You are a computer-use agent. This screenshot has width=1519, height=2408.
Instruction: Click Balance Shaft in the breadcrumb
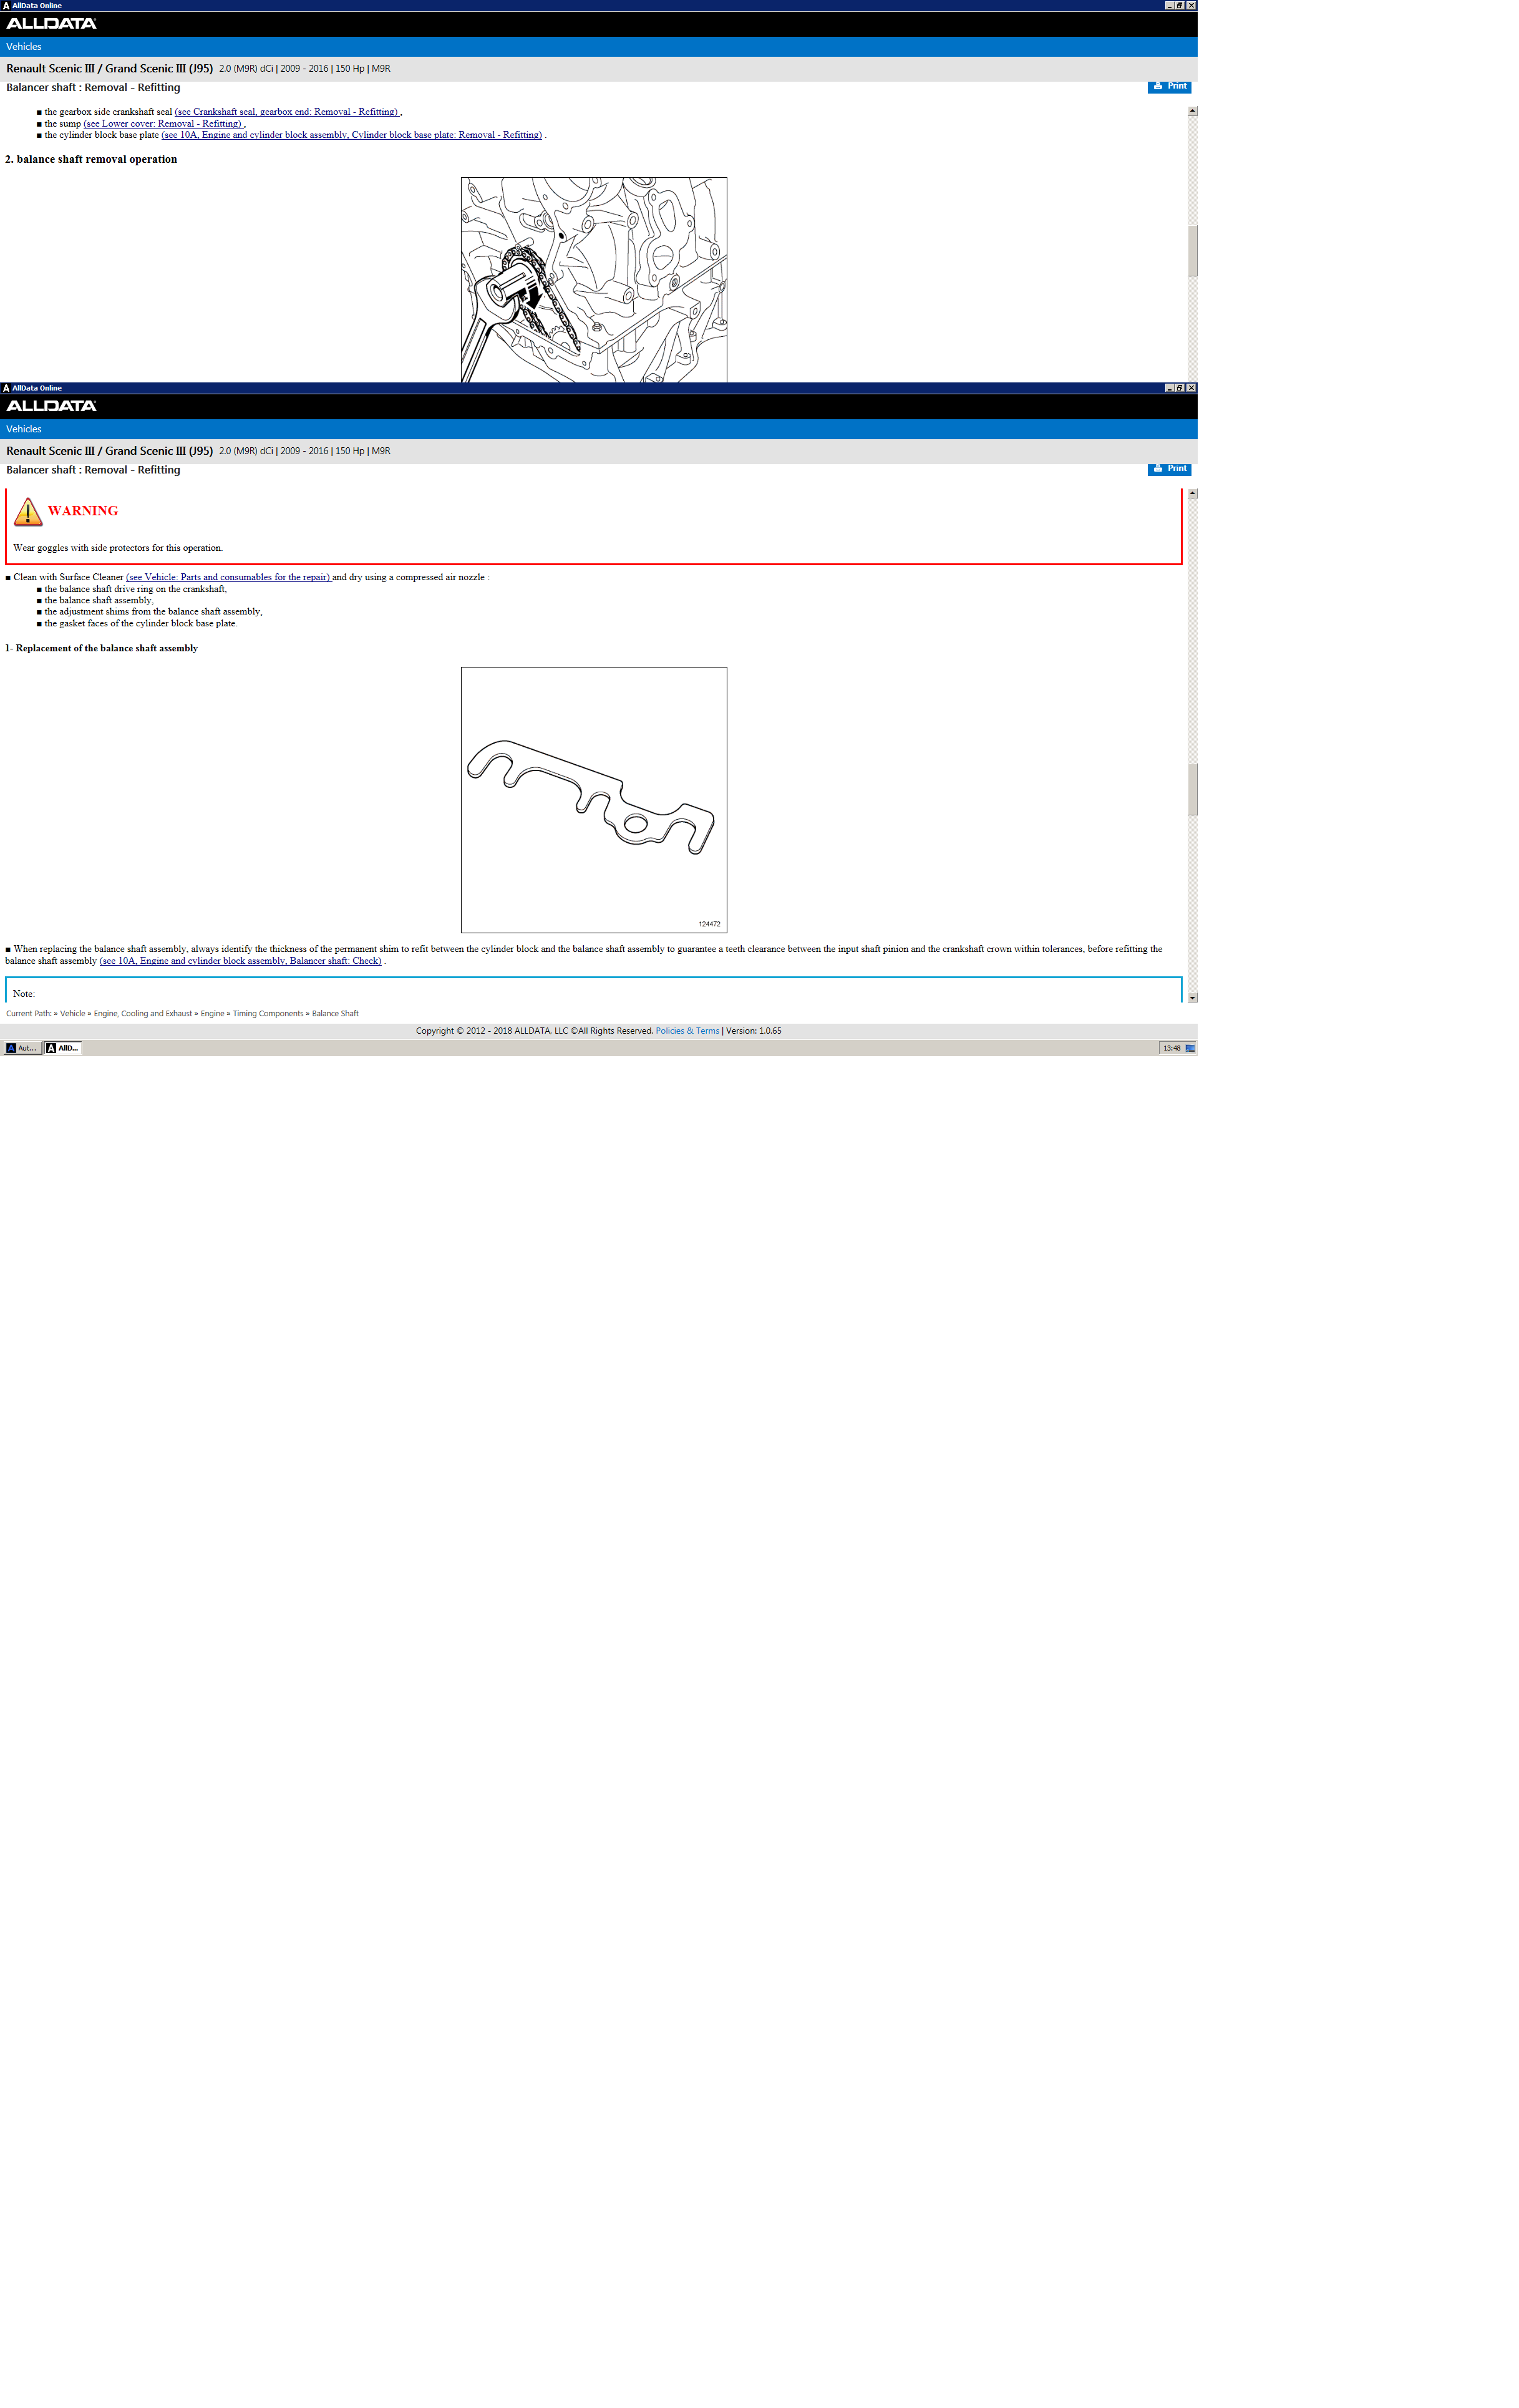(x=335, y=1014)
